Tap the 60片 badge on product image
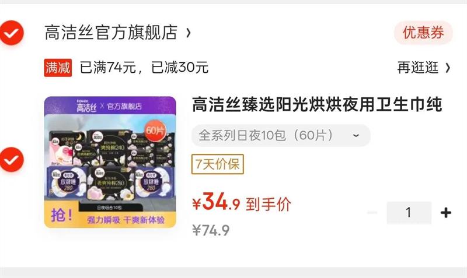Image resolution: width=467 pixels, height=278 pixels. coord(155,130)
